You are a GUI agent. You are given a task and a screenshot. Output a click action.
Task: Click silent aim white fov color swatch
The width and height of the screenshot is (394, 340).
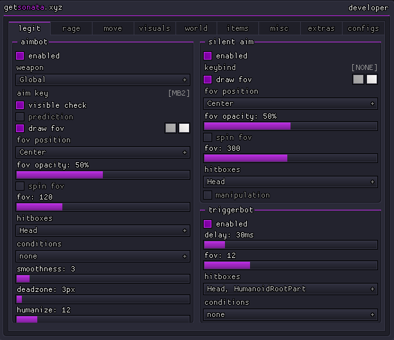372,80
